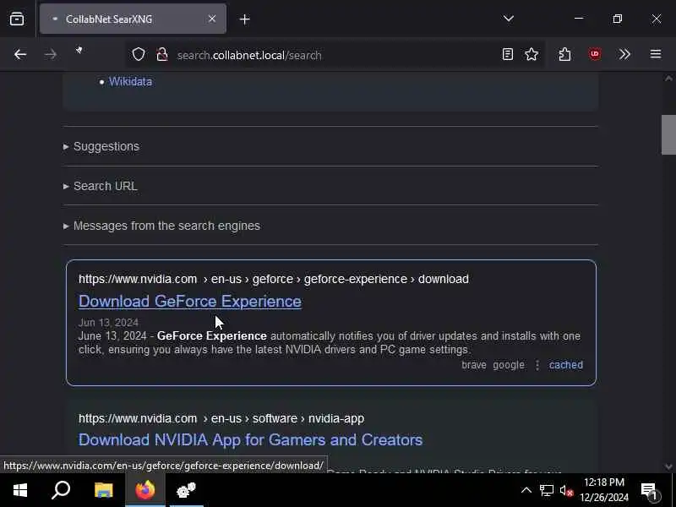This screenshot has height=507, width=676.
Task: Click the nvidia.com geforce-experience download URL text
Action: click(273, 279)
